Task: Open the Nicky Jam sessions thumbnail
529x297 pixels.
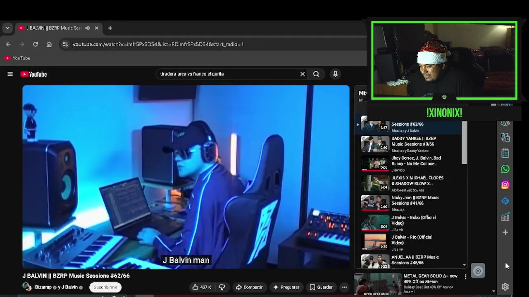Action: [375, 203]
